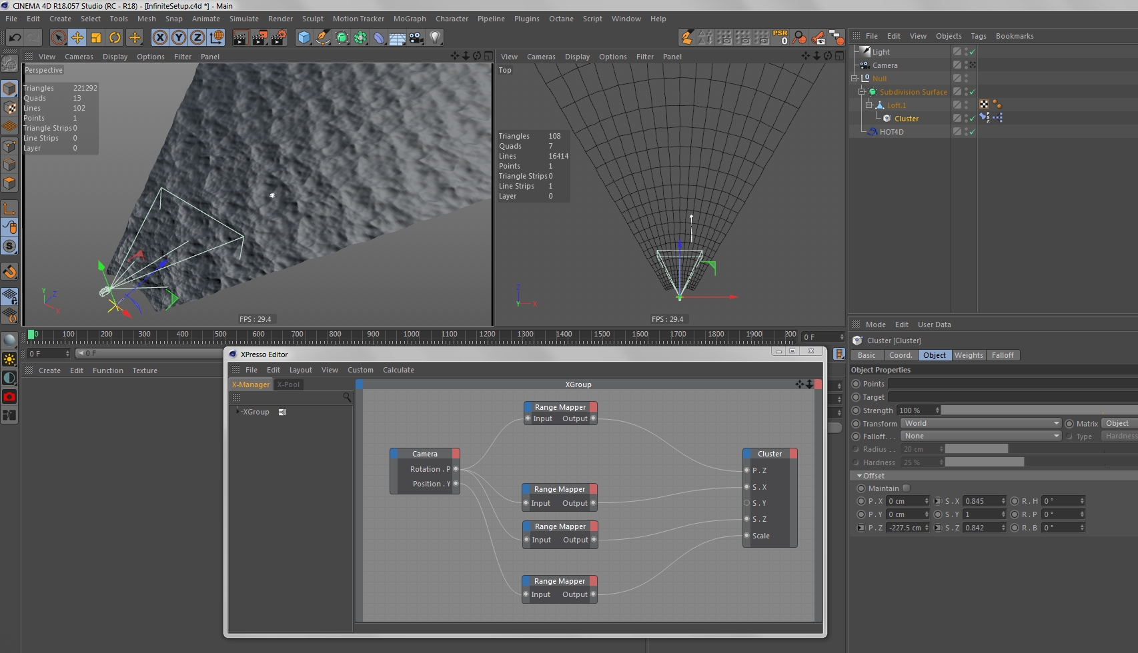Switch to the X-Pool tab
Image resolution: width=1138 pixels, height=653 pixels.
tap(288, 384)
